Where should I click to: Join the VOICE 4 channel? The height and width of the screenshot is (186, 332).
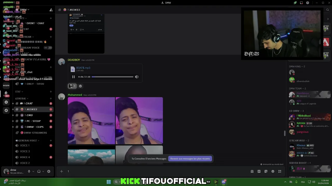point(33,157)
